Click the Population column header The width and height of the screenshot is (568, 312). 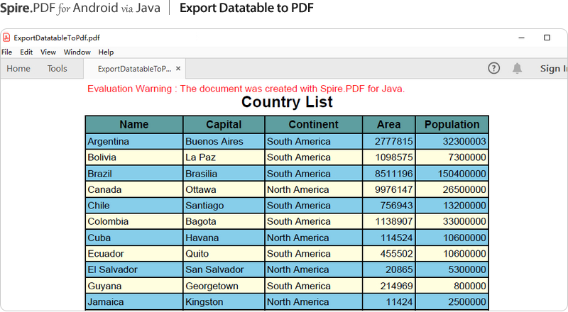tap(452, 125)
